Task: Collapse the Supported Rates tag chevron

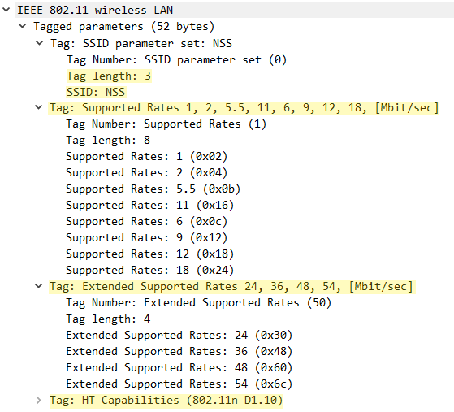Action: (x=38, y=107)
